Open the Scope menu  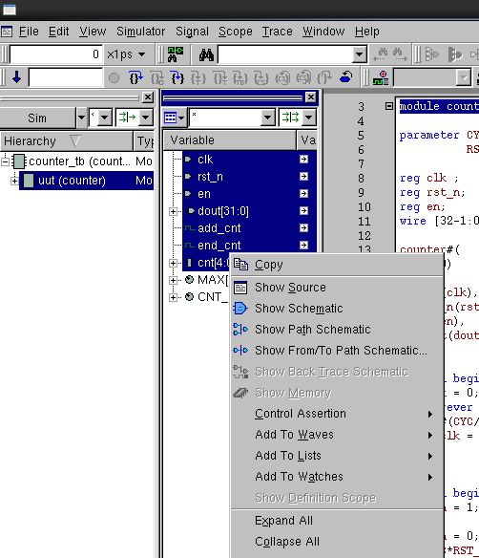[x=236, y=32]
